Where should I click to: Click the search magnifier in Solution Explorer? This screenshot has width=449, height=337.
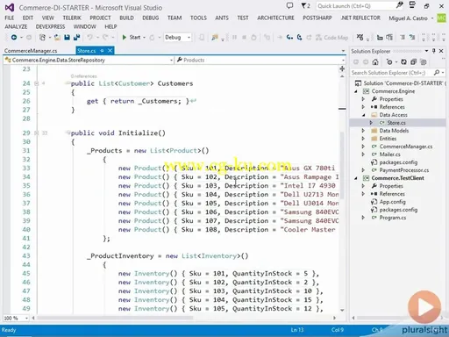click(437, 72)
